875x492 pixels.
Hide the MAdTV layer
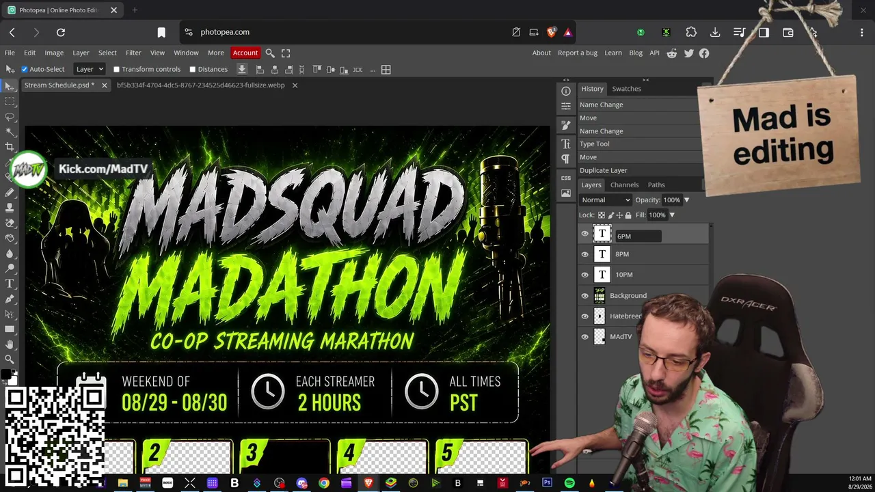click(x=584, y=337)
